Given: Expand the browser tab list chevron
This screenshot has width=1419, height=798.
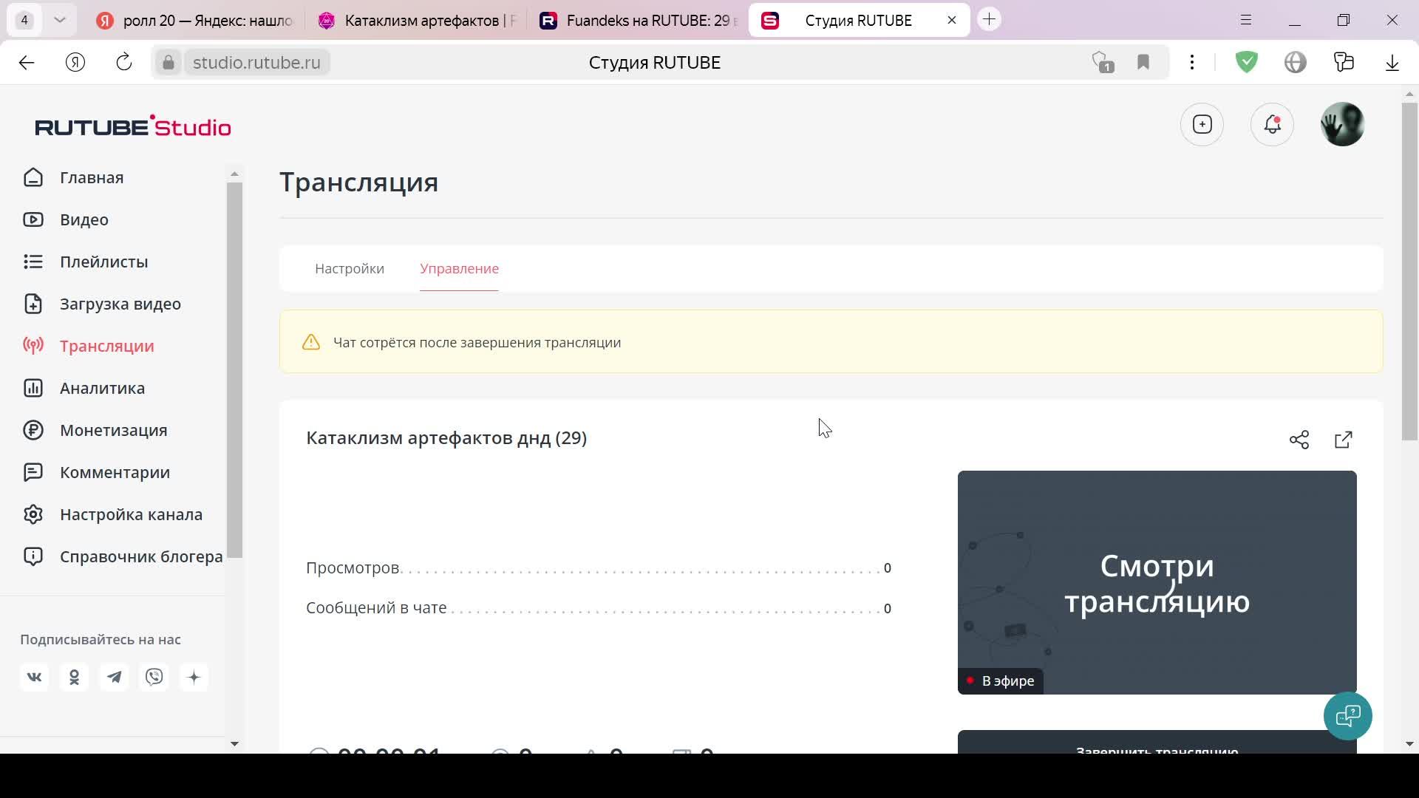Looking at the screenshot, I should (x=60, y=20).
